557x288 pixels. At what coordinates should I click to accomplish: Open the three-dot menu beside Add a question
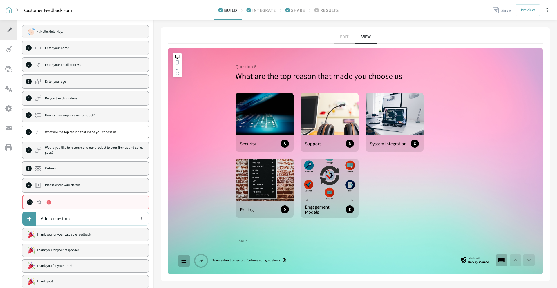click(x=142, y=219)
